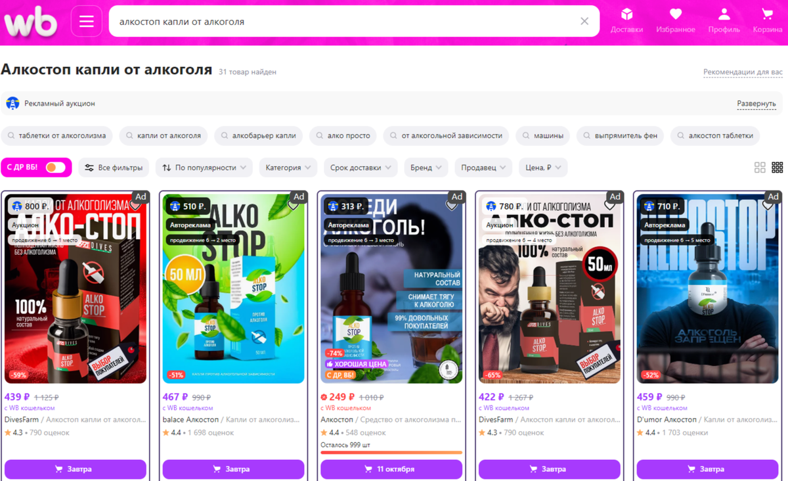Screen dimensions: 788x481
Task: Open the По популярности sort dropdown
Action: [204, 168]
